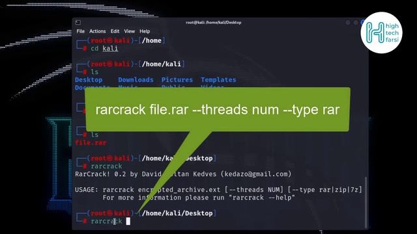Screen dimensions: 417x234
Task: Click the terminal scrollbar
Action: click(366, 201)
